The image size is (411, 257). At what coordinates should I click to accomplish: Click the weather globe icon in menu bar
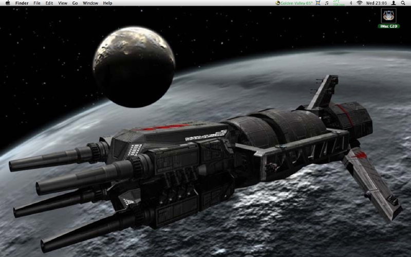[278, 3]
